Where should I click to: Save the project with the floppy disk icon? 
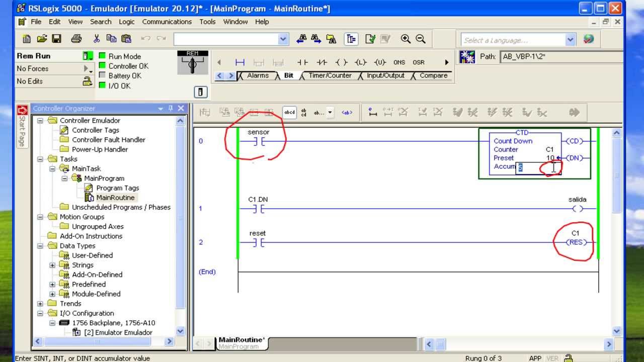pos(56,39)
